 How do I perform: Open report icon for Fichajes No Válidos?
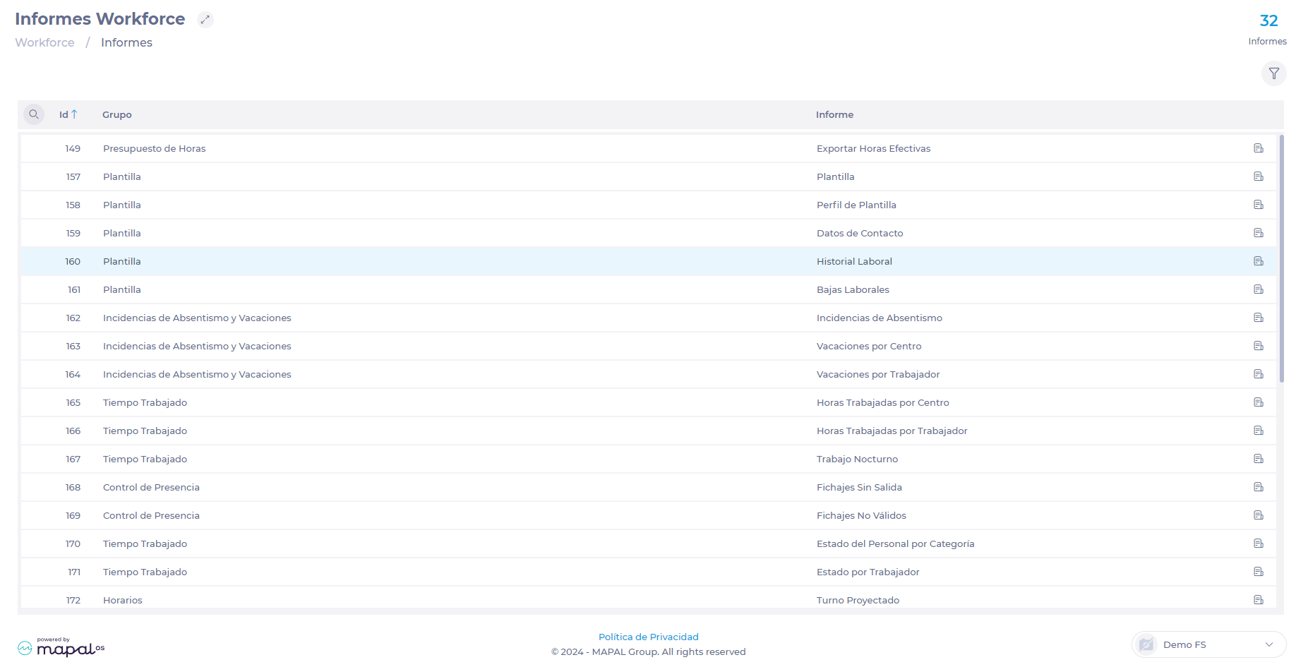(x=1258, y=515)
